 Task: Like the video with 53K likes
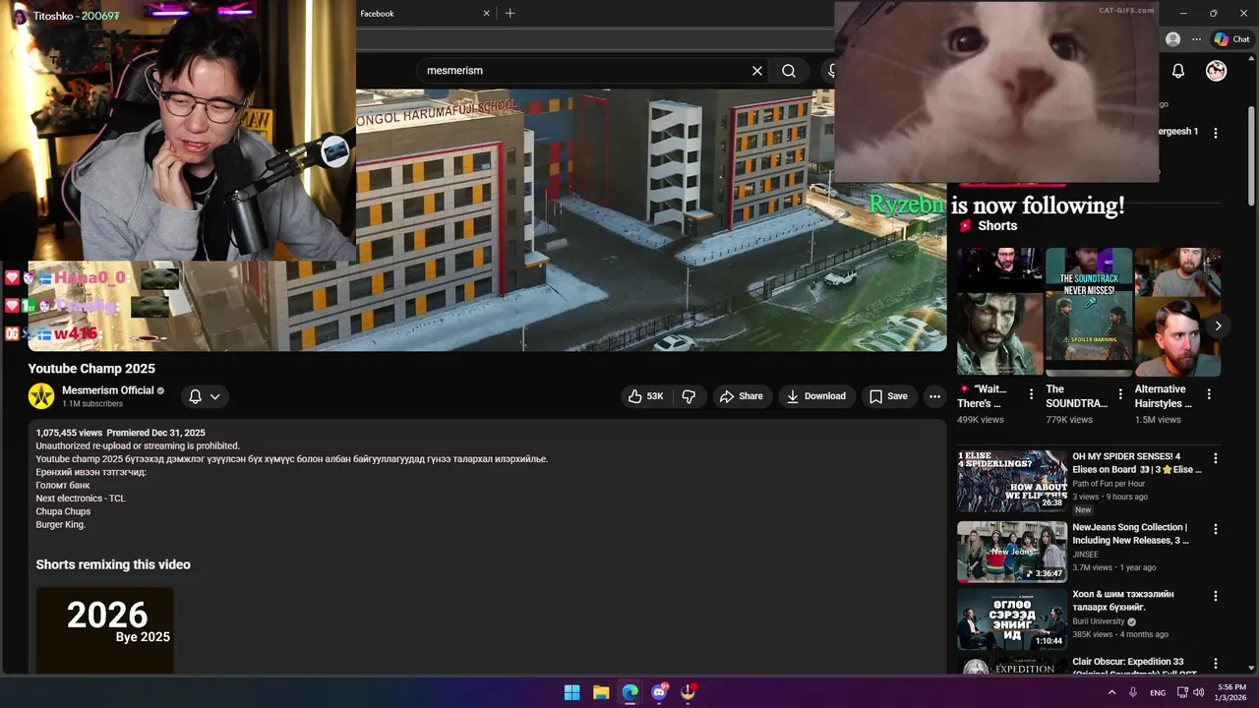coord(645,396)
